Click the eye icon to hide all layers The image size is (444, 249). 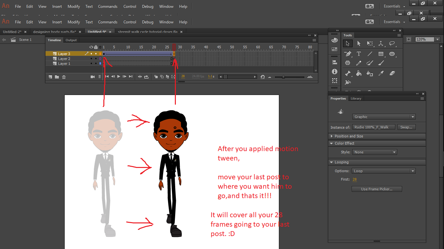point(91,47)
